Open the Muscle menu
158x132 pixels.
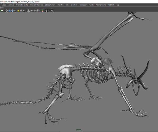pyautogui.click(x=91, y=5)
